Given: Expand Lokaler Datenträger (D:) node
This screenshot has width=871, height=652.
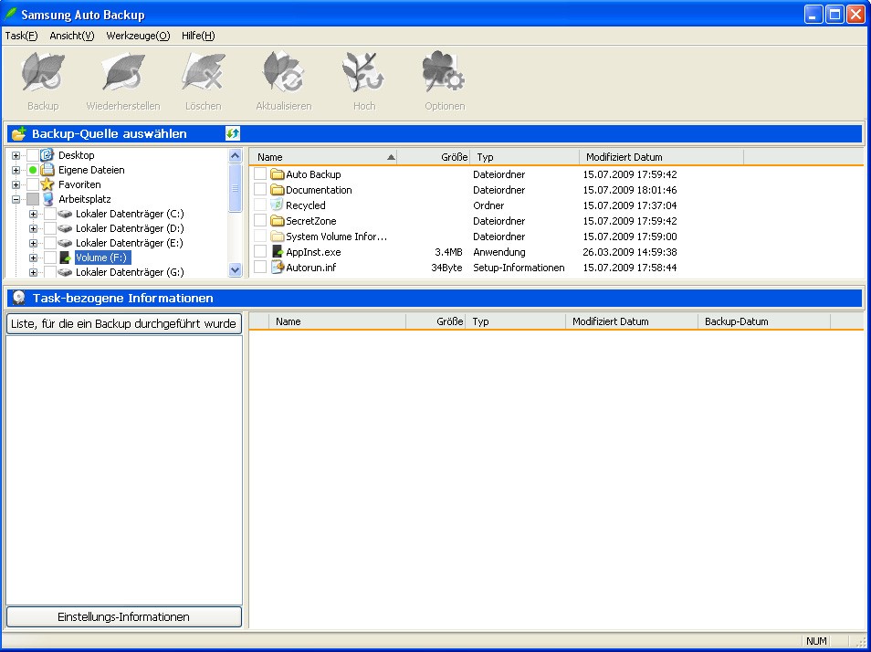Looking at the screenshot, I should coord(34,229).
